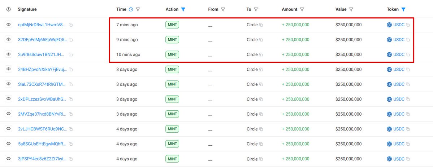
Task: Open transaction 3jPSPY4ec8z6Z2Zt7kyt signature link
Action: [42, 159]
